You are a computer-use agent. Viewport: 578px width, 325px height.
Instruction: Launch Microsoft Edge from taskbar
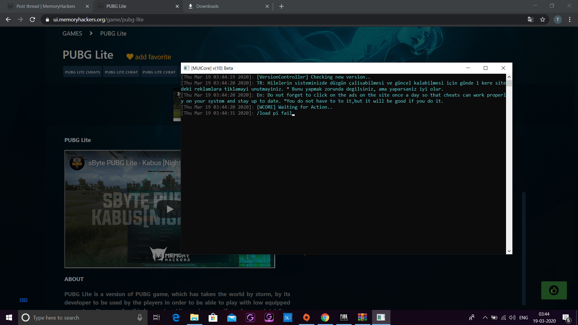coord(176,317)
